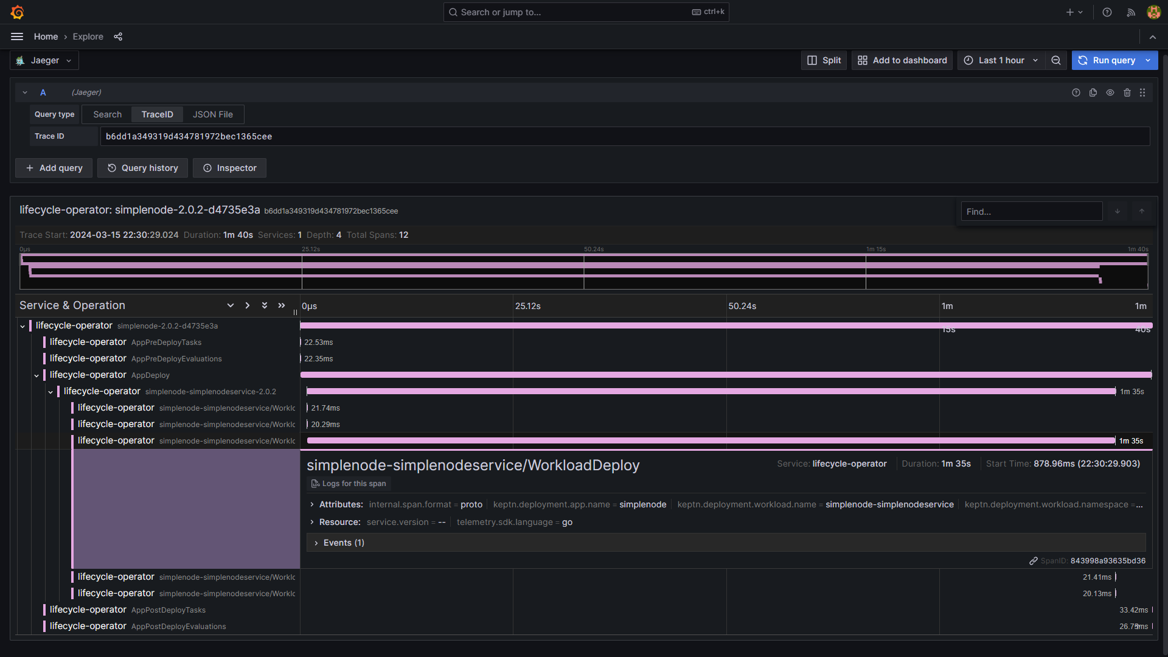
Task: Click the Add to dashboard button
Action: [x=902, y=60]
